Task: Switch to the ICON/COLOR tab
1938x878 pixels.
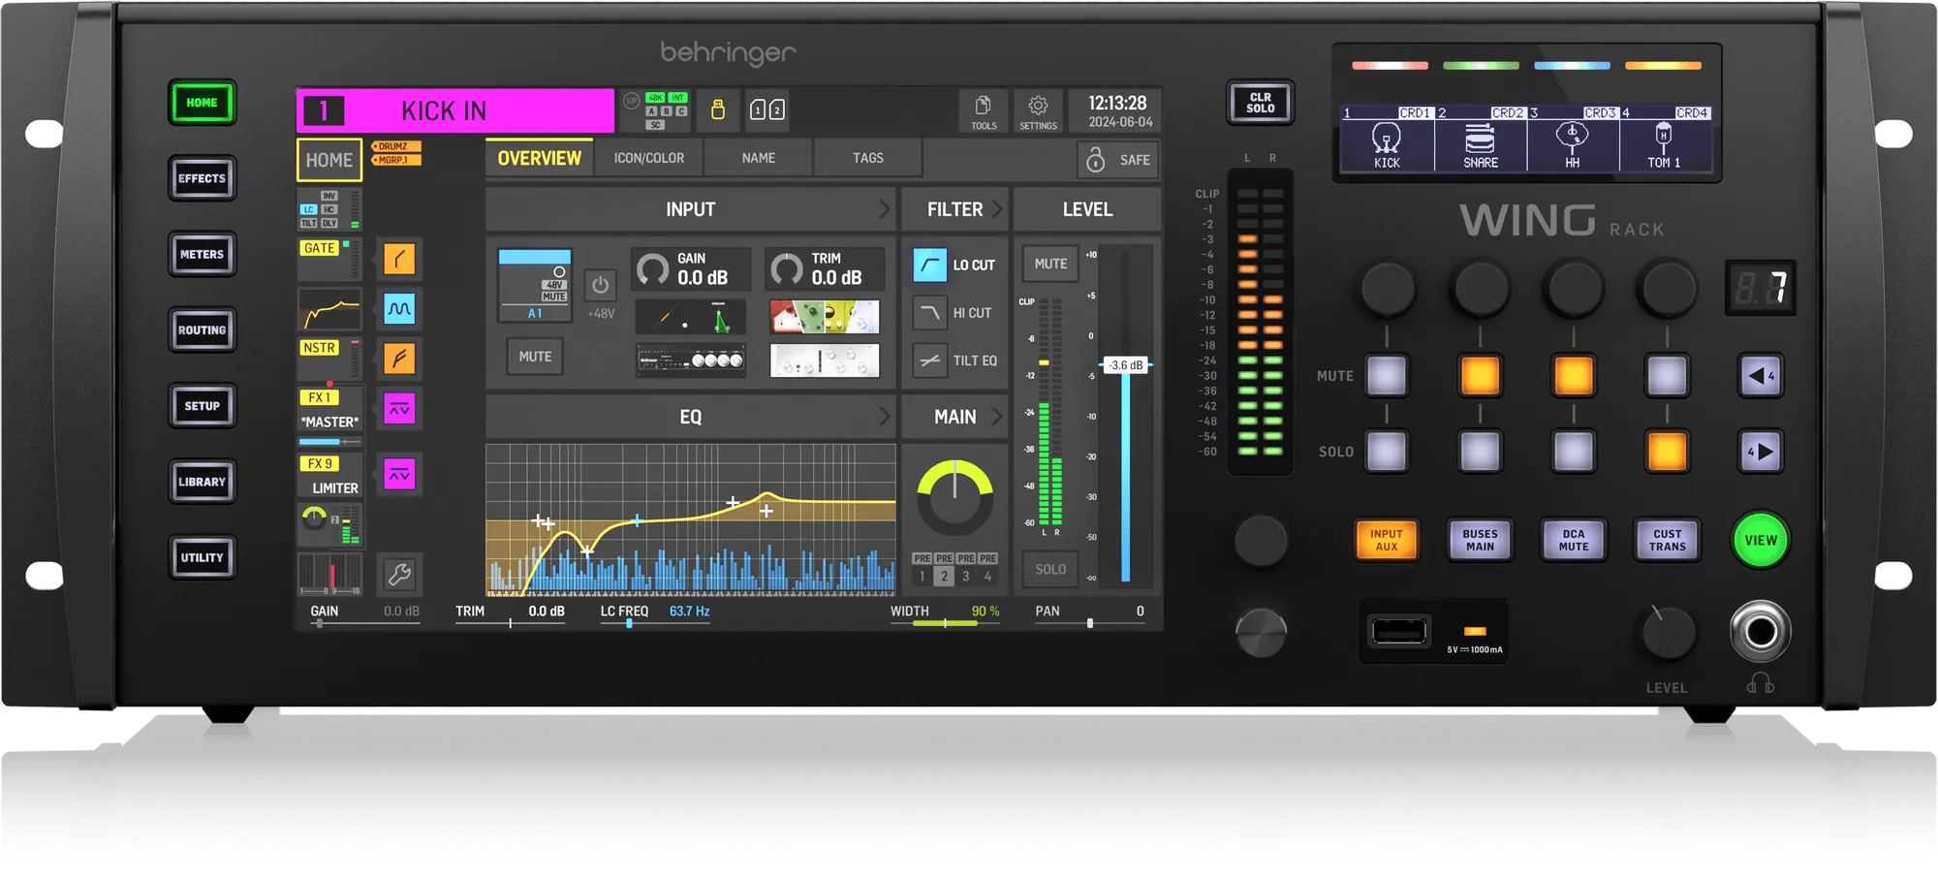Action: 648,158
